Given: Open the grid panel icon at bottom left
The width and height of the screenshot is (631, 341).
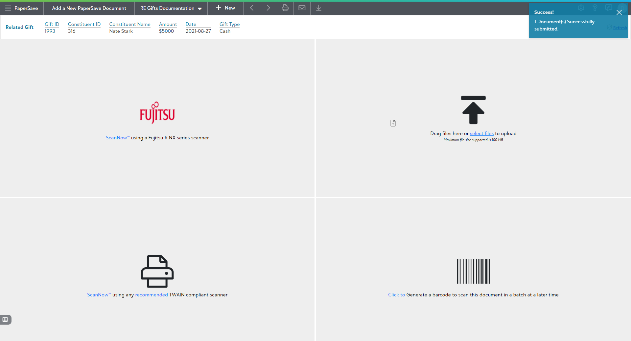Looking at the screenshot, I should 5,319.
